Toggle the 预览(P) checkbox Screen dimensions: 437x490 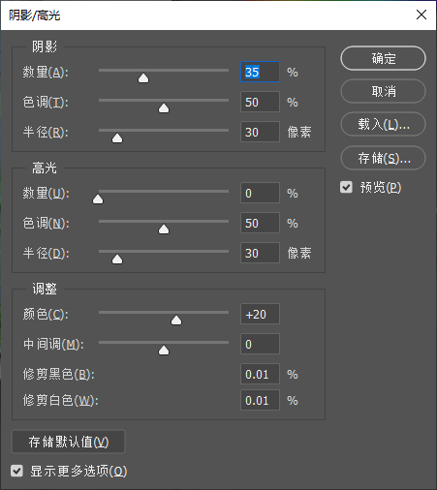(x=346, y=187)
